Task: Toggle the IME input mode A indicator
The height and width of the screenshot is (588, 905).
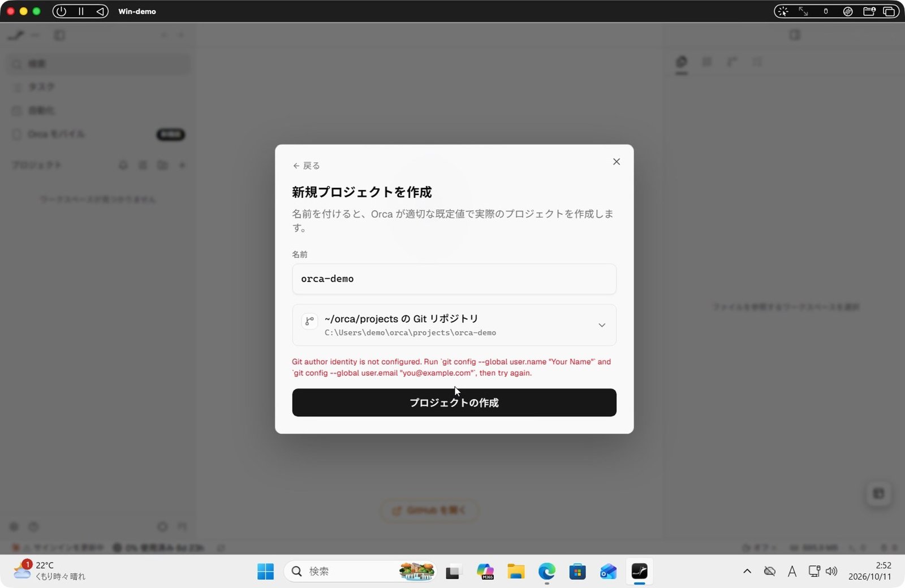Action: [792, 572]
